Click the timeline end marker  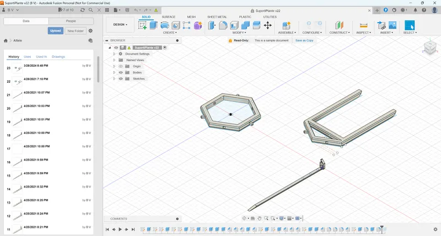point(381,229)
